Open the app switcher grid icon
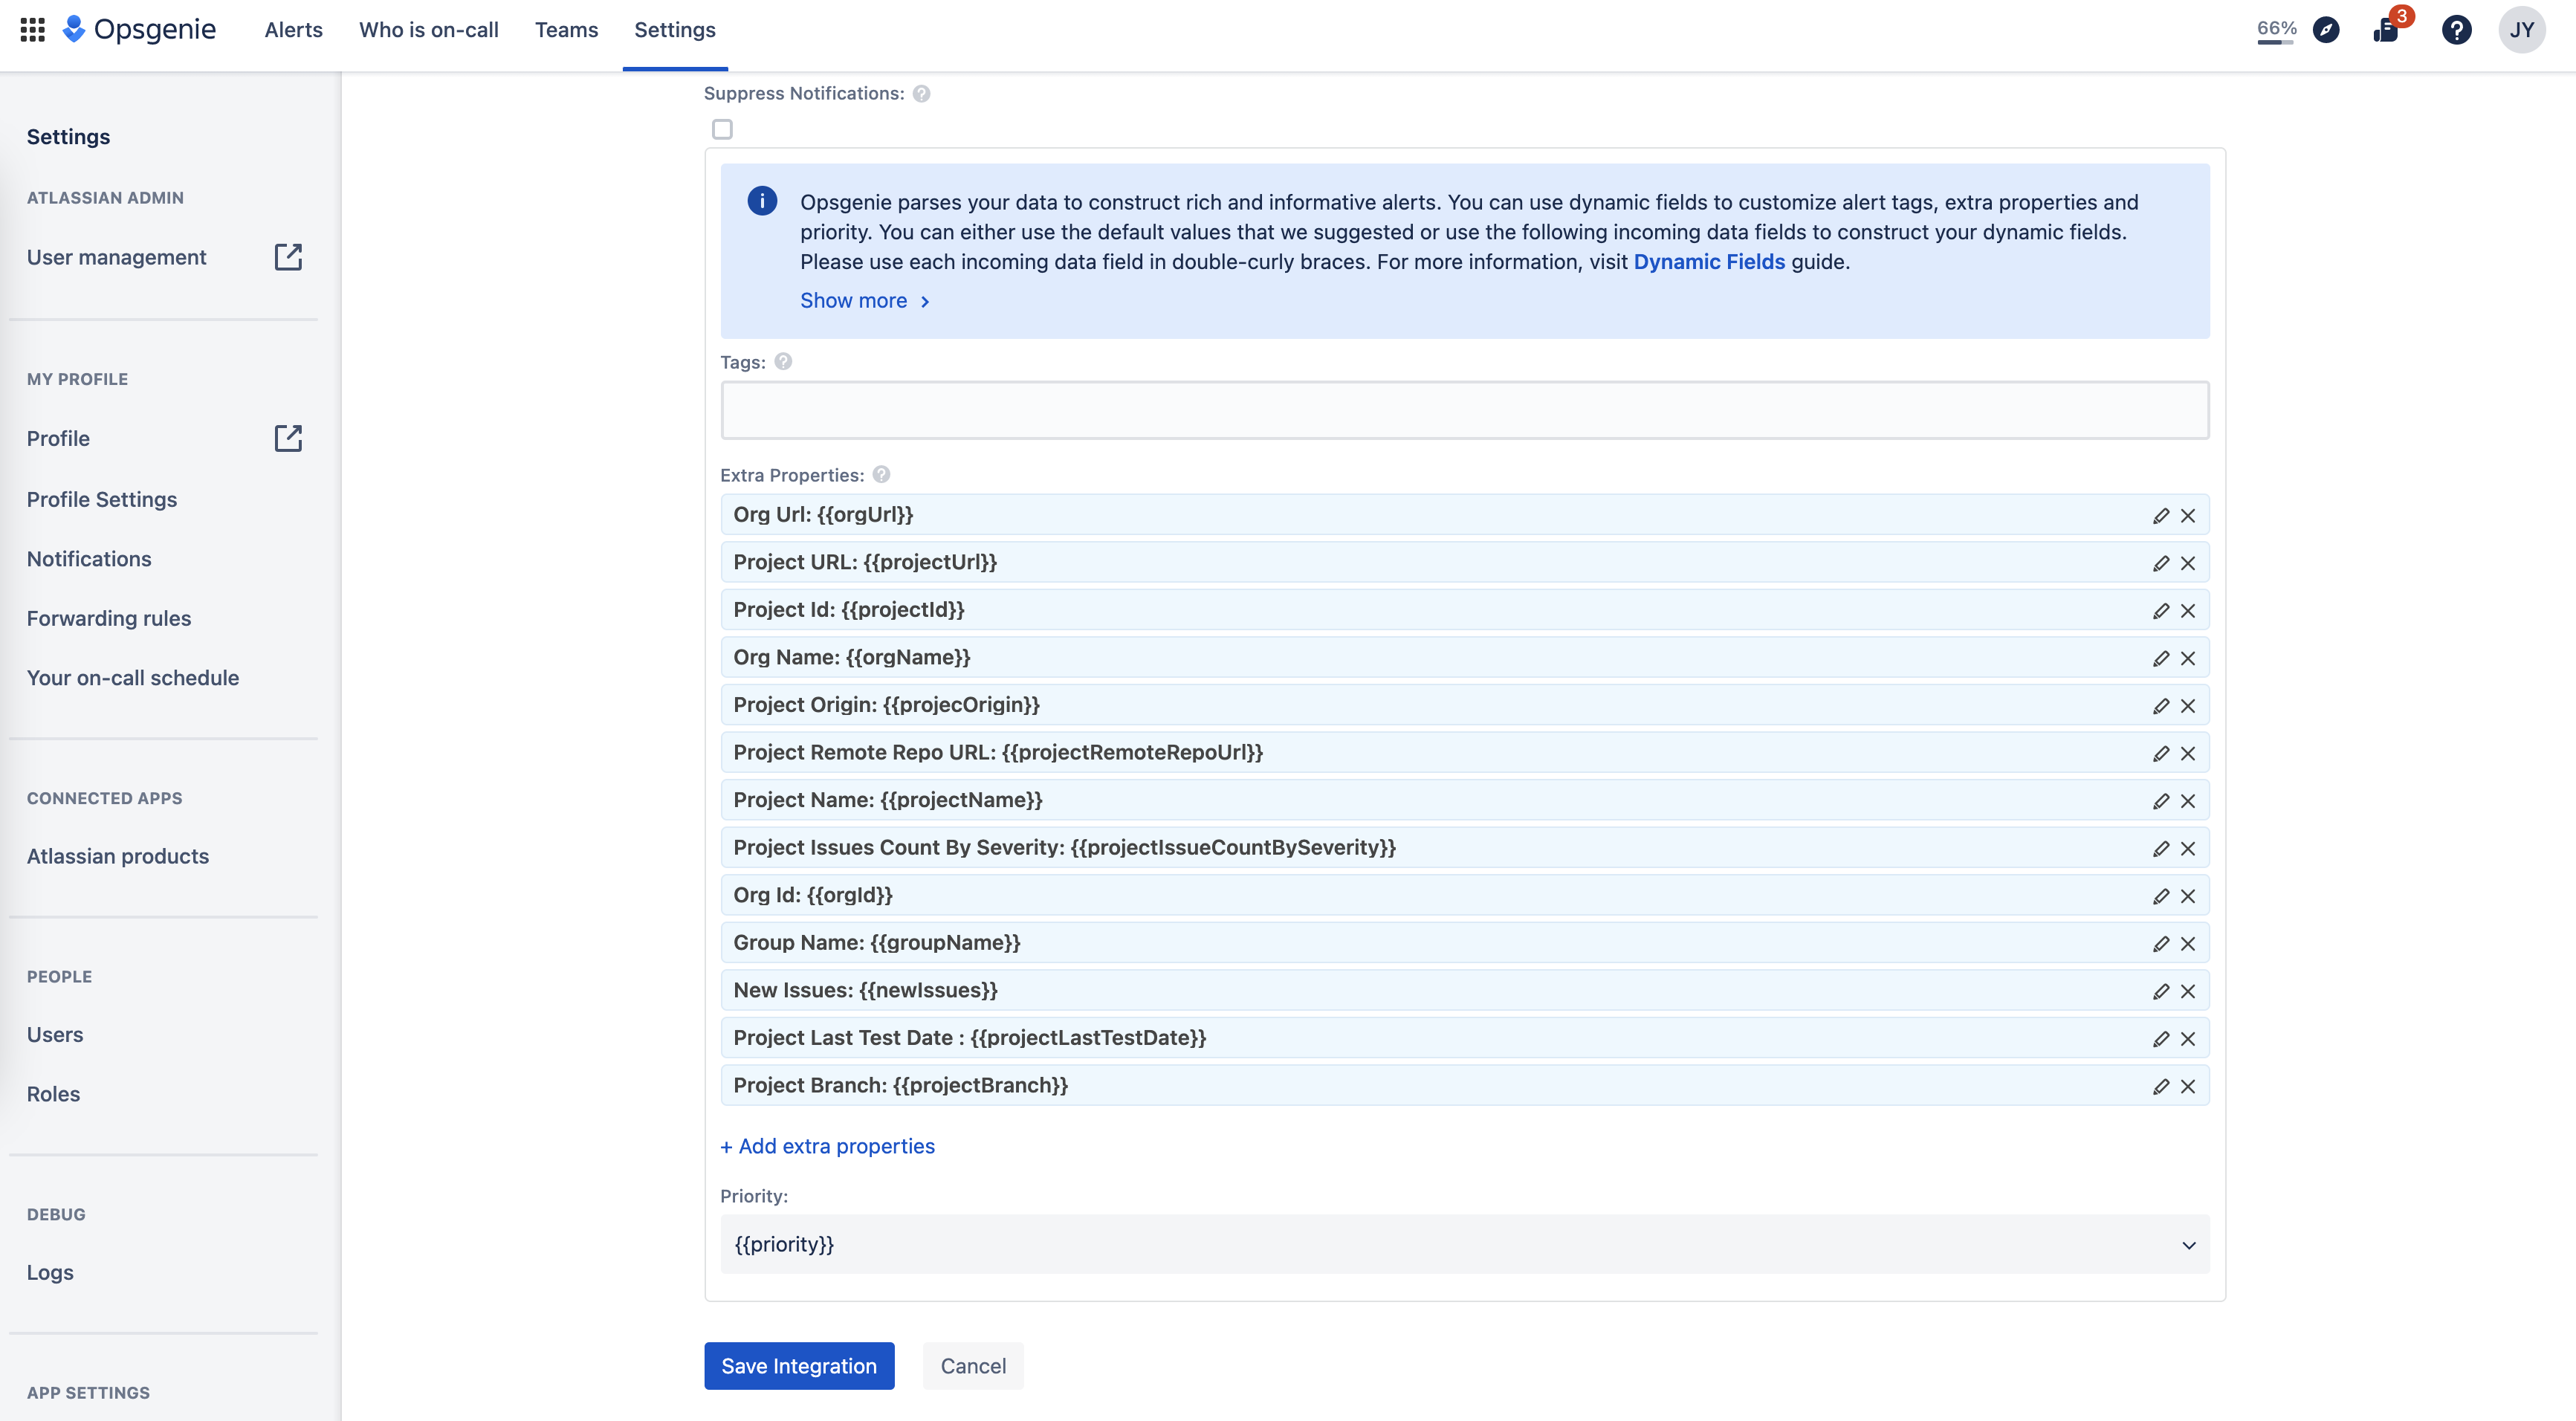This screenshot has height=1421, width=2576. (x=32, y=30)
